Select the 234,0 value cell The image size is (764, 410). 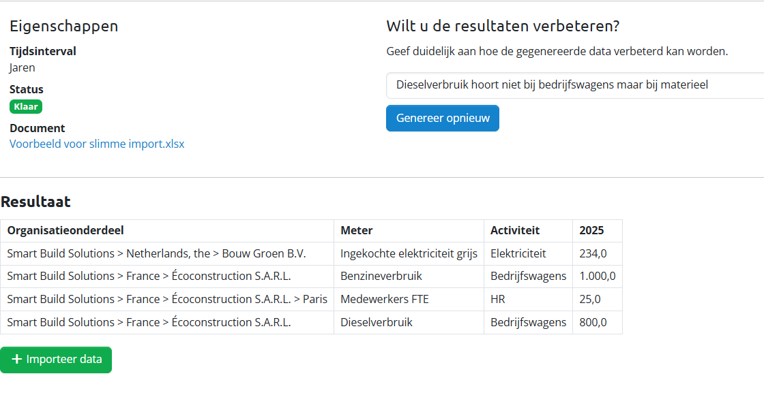pos(593,253)
